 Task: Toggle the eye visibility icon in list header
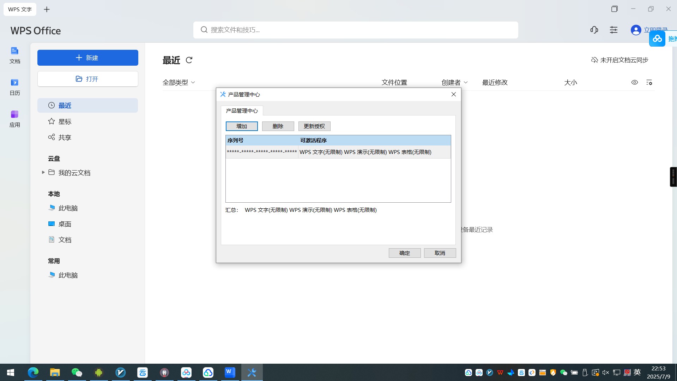(634, 82)
